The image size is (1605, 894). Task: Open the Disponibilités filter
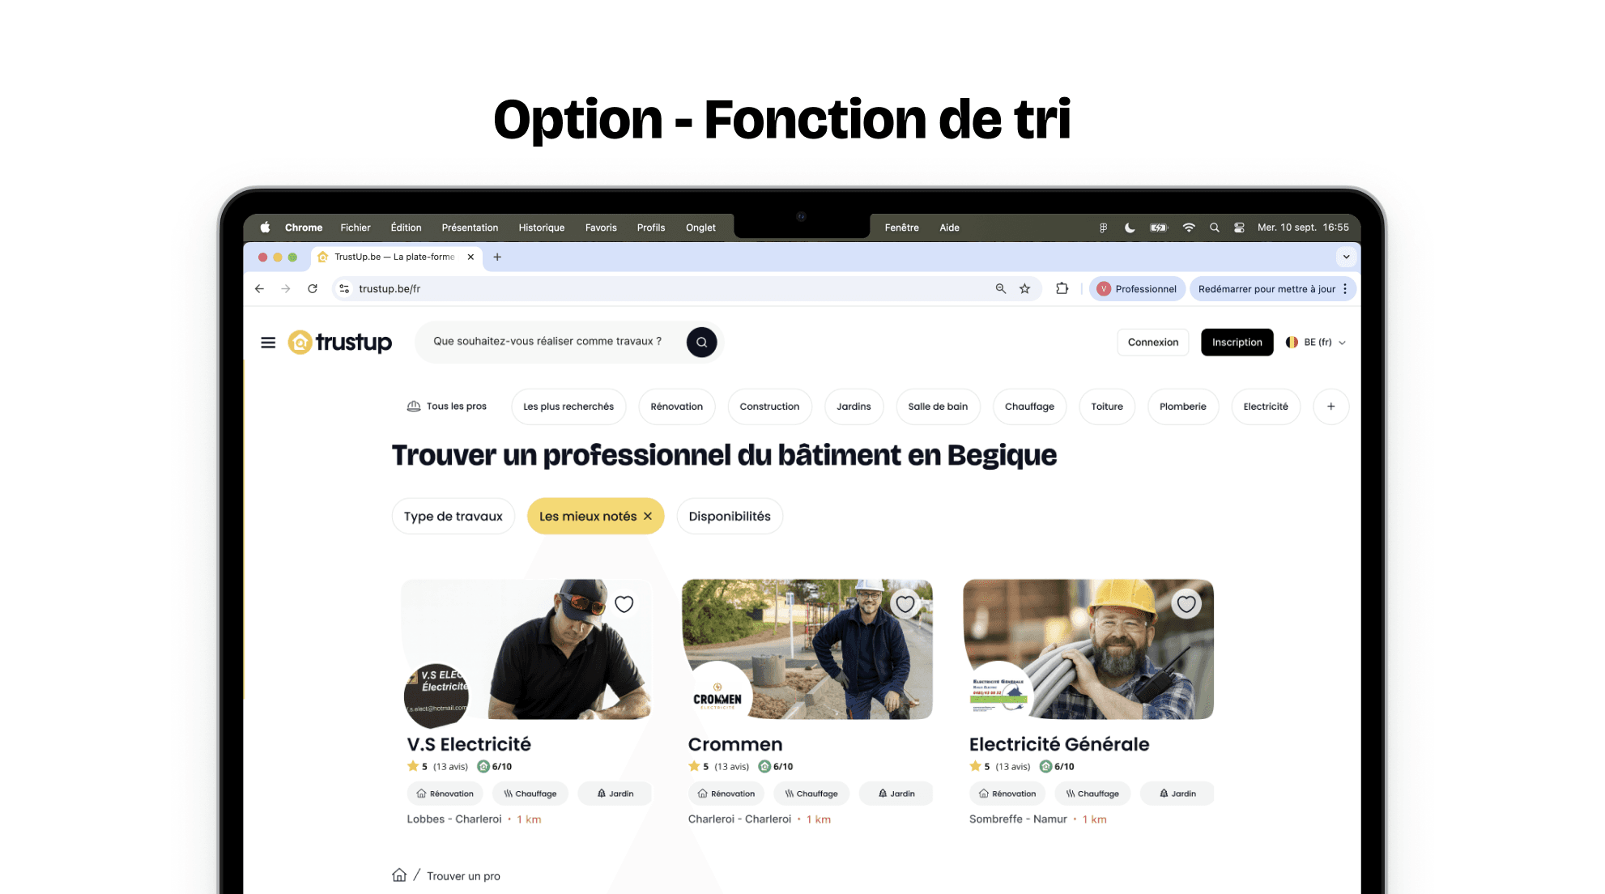coord(730,517)
